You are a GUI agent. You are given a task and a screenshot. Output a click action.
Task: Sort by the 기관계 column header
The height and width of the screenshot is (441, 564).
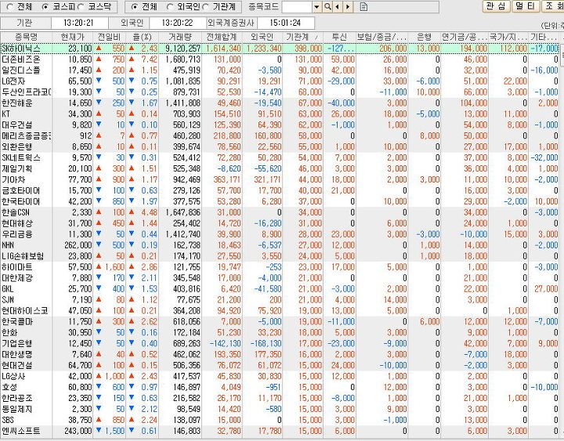302,37
